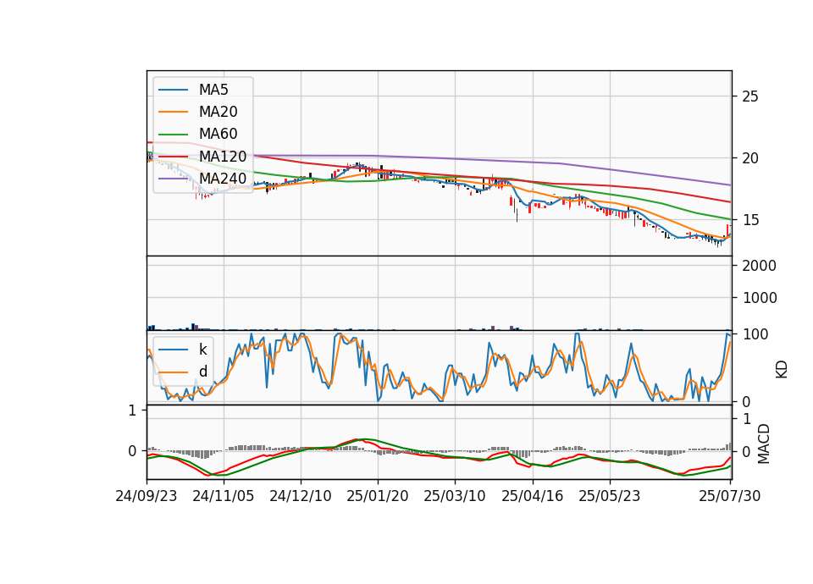Click the MA120 legend label

pyautogui.click(x=223, y=157)
